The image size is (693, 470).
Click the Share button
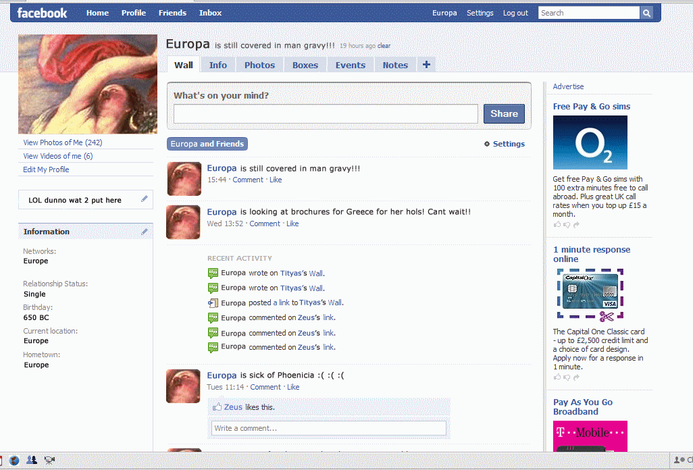click(x=504, y=113)
